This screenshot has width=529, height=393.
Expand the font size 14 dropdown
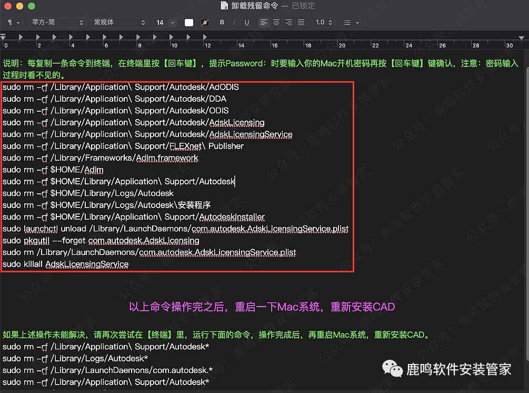165,23
